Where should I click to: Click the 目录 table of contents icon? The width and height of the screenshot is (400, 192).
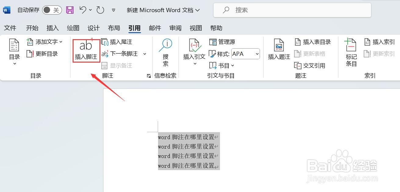click(x=14, y=45)
